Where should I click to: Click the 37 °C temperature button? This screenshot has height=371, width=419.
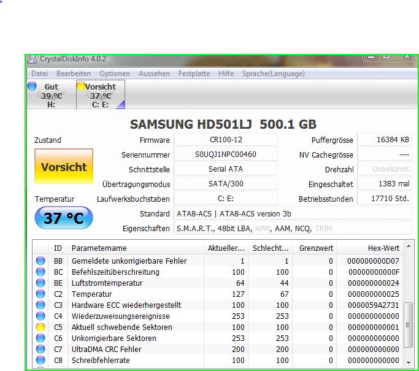pyautogui.click(x=64, y=218)
